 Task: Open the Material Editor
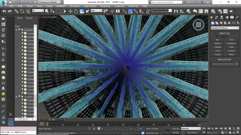point(213,11)
